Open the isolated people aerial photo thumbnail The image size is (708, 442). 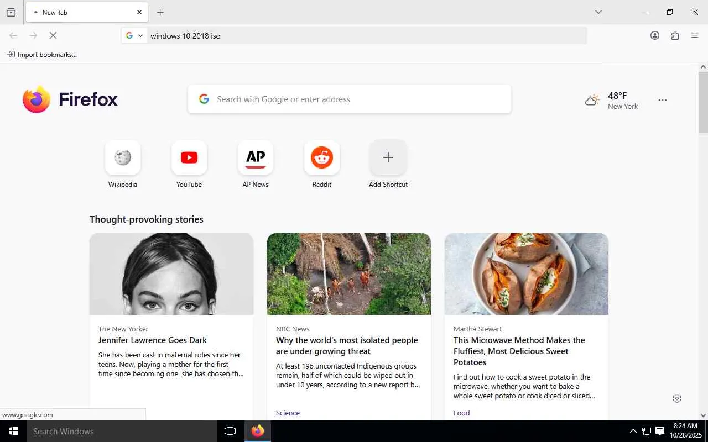coord(349,274)
